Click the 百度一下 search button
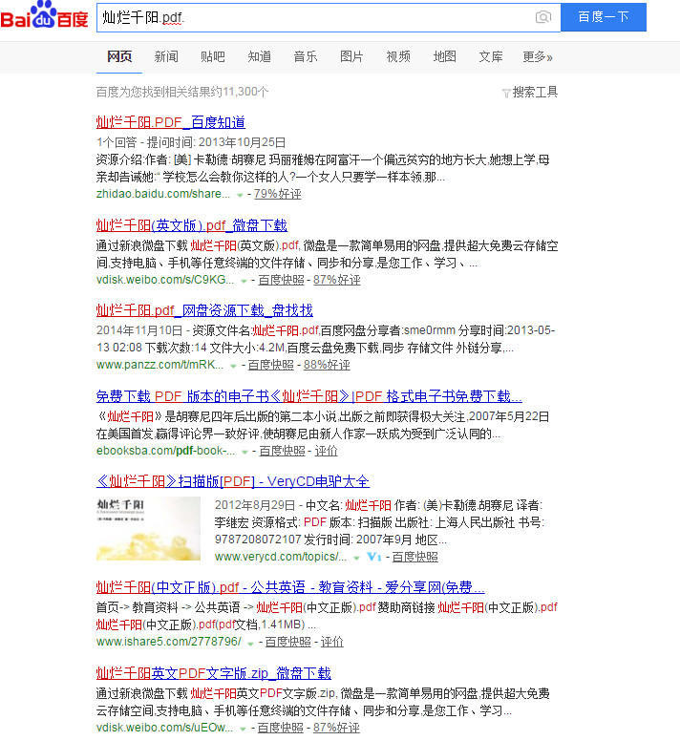The image size is (680, 741). click(x=604, y=17)
